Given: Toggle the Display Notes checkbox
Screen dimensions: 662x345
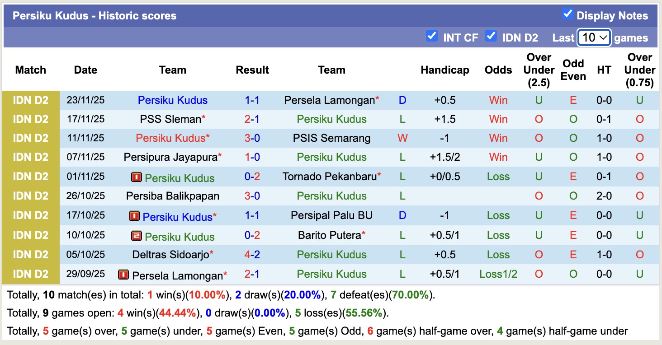Looking at the screenshot, I should click(567, 14).
